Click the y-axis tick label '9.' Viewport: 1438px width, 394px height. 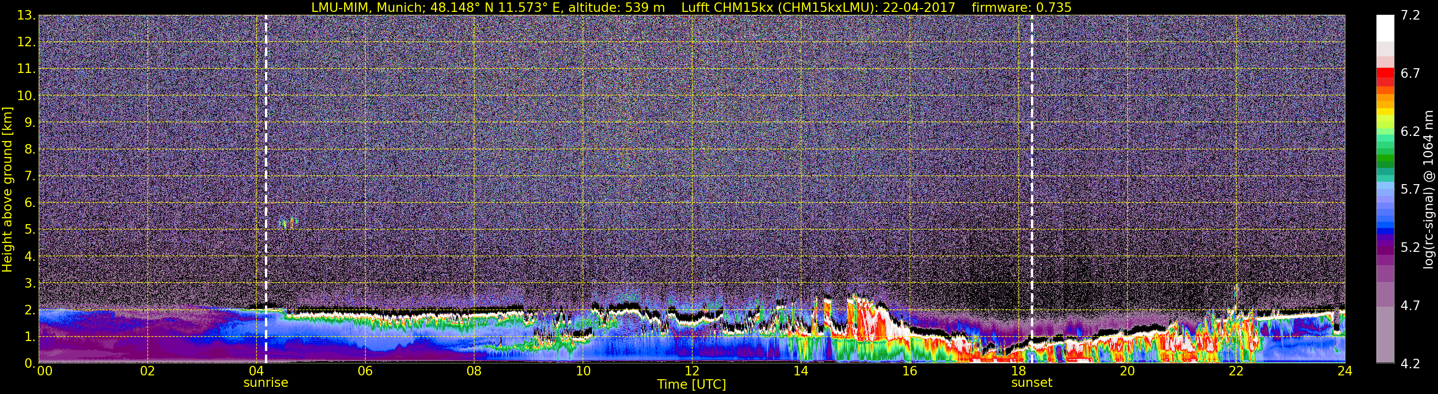[30, 123]
